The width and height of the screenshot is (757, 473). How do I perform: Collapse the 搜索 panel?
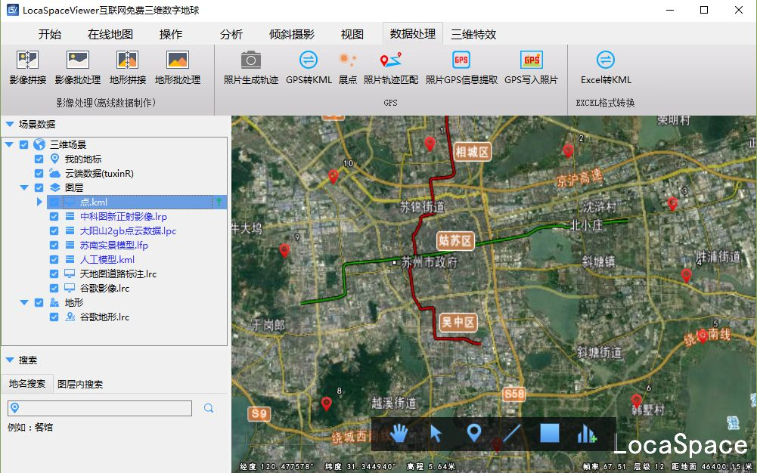tap(10, 360)
